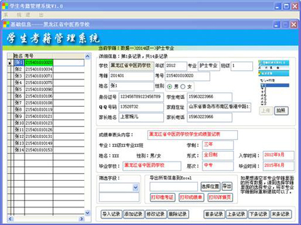This screenshot has width=301, height=225.
Task: Click the 姓名 name field showing 张1
Action: [x=131, y=86]
